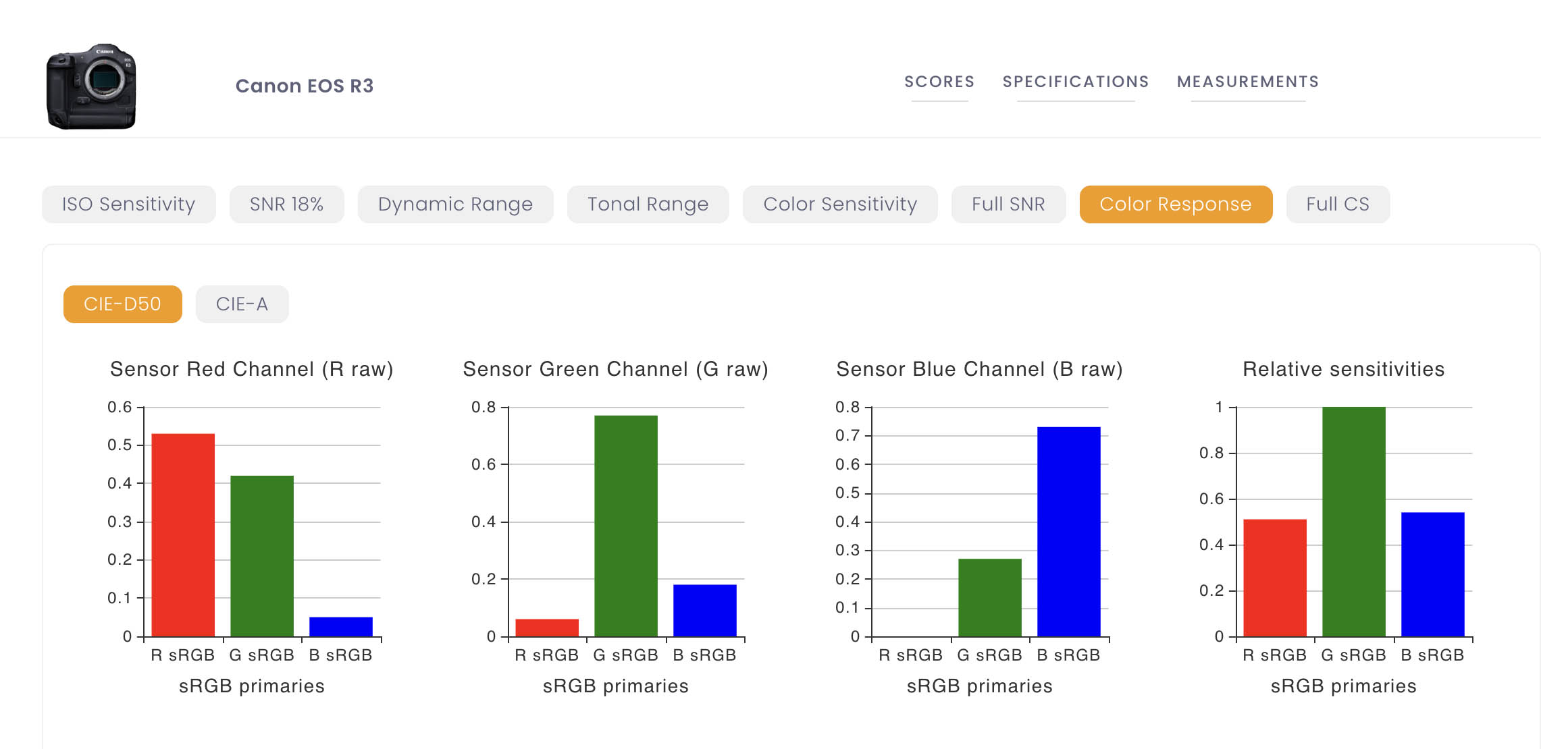
Task: Select the Full SNR tab
Action: pos(1009,204)
